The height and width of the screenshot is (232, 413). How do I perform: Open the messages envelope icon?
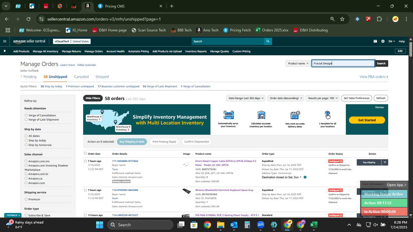[375, 41]
